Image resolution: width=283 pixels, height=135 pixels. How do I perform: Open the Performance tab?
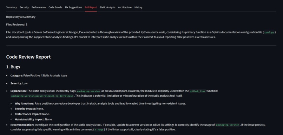pos(39,7)
